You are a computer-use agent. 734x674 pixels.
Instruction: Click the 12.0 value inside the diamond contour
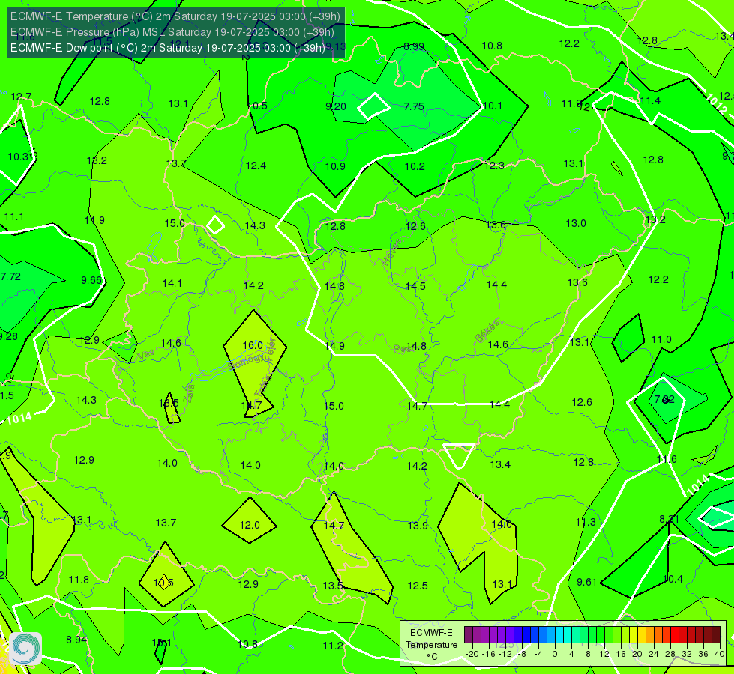[x=250, y=525]
